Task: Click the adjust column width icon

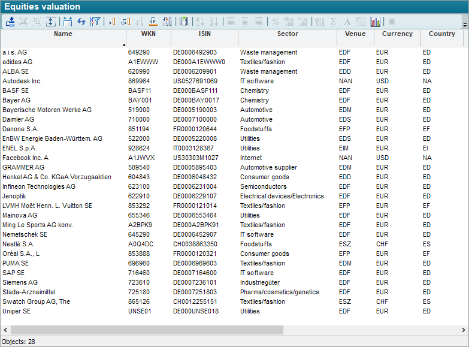Action: tap(68, 22)
